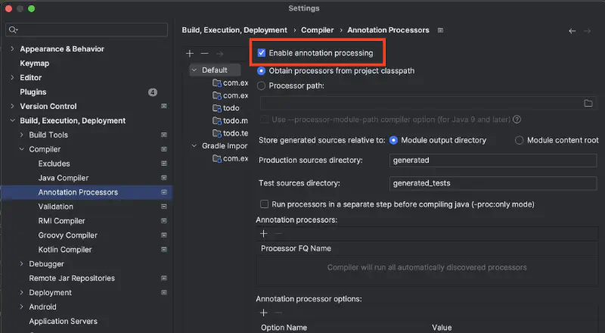Choose Module output directory option
Image resolution: width=605 pixels, height=333 pixels.
[x=393, y=140]
